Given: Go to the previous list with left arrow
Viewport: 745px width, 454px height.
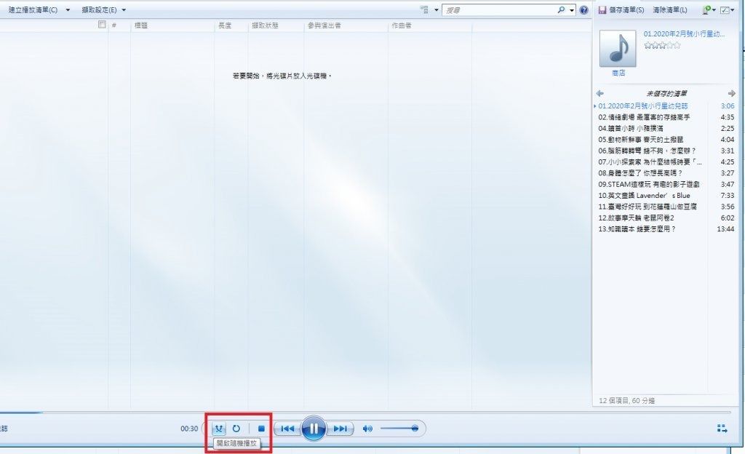Looking at the screenshot, I should [599, 94].
